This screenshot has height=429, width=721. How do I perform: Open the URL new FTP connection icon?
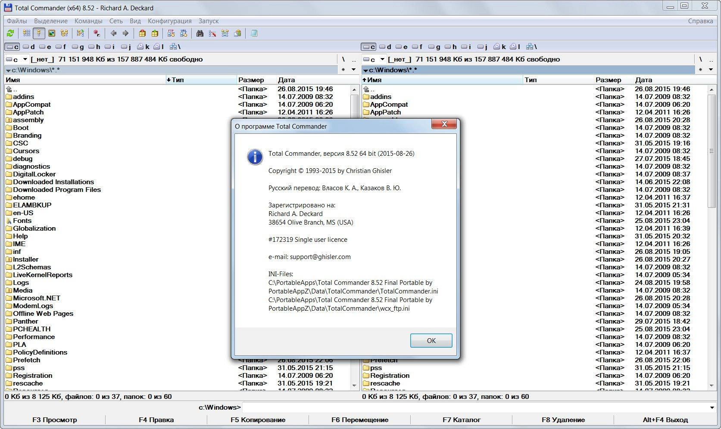coord(184,33)
